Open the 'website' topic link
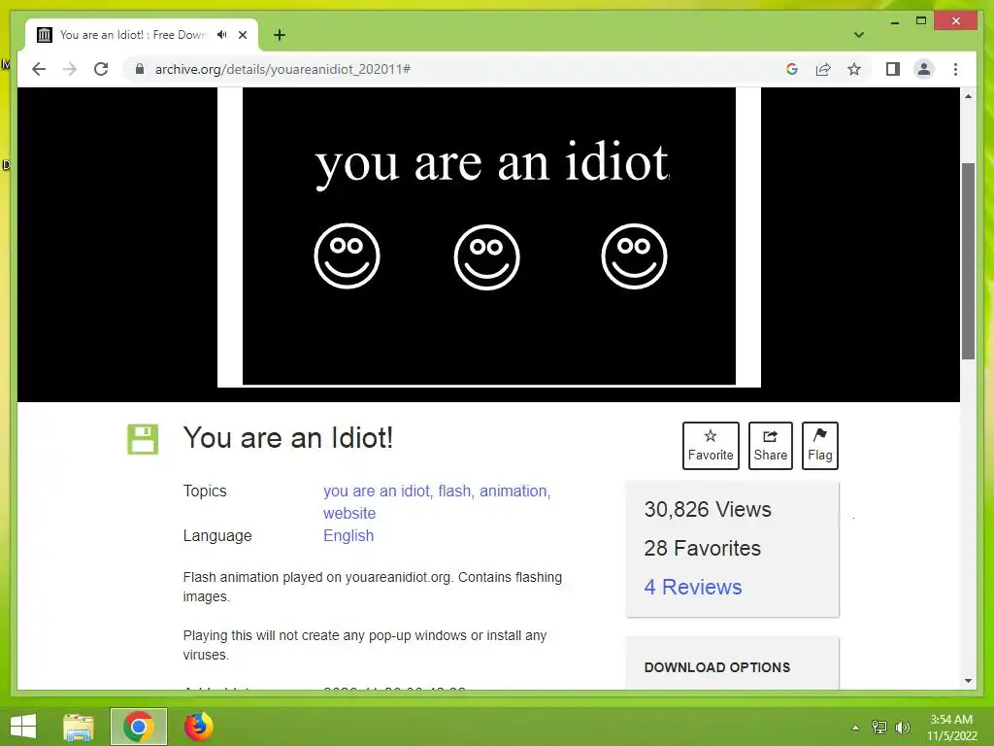The image size is (994, 746). click(349, 513)
